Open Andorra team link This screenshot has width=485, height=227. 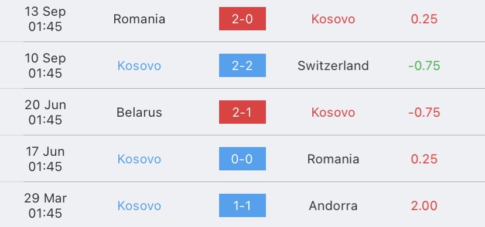pos(333,206)
